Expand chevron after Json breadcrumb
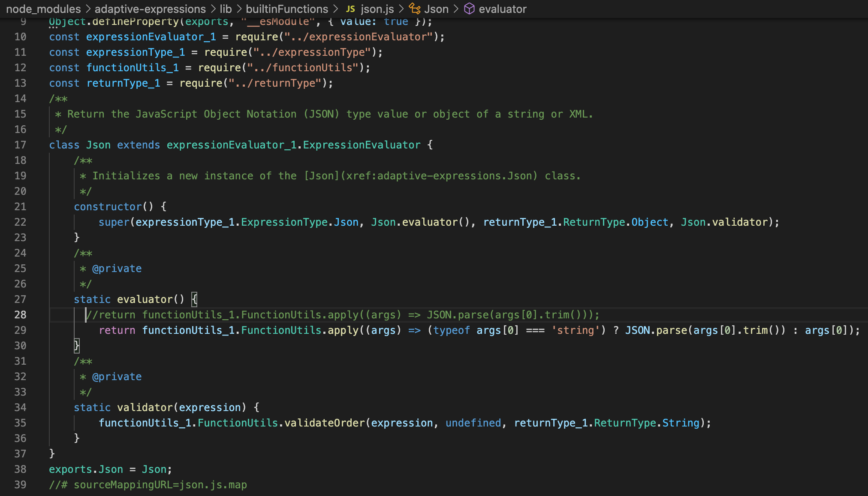Screen dimensions: 868x496 455,9
